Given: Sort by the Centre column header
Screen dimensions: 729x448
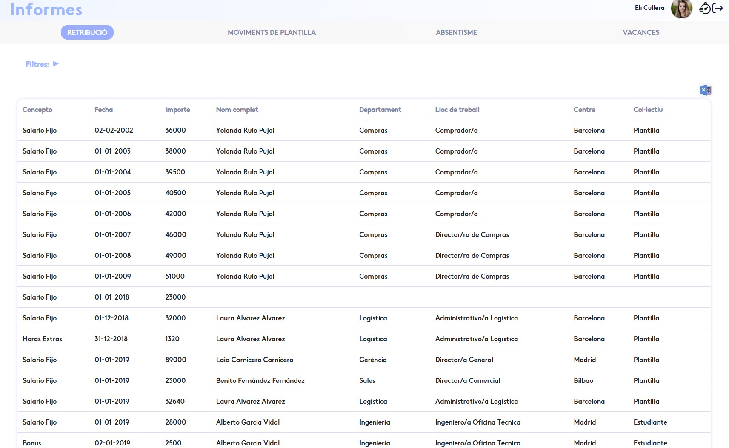Looking at the screenshot, I should 584,110.
